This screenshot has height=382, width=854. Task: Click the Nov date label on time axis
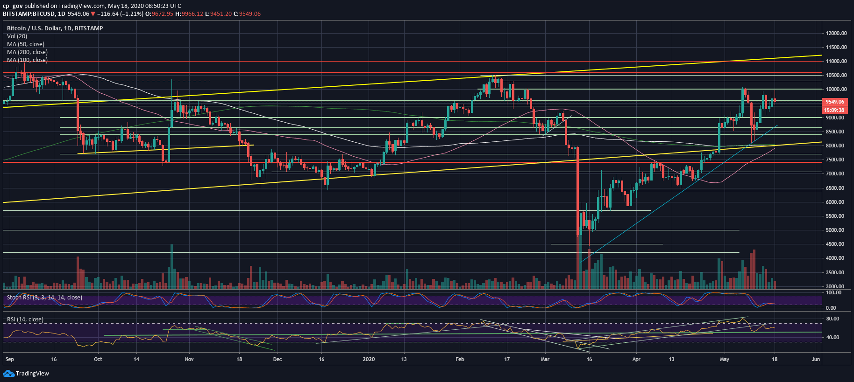pos(189,359)
